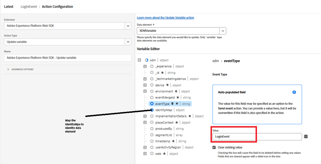Expand the environment object node

pyautogui.click(x=145, y=91)
